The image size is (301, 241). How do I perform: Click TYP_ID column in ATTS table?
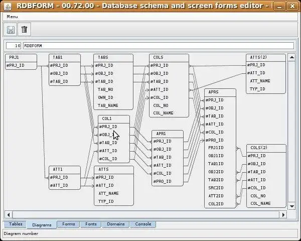[106, 202]
